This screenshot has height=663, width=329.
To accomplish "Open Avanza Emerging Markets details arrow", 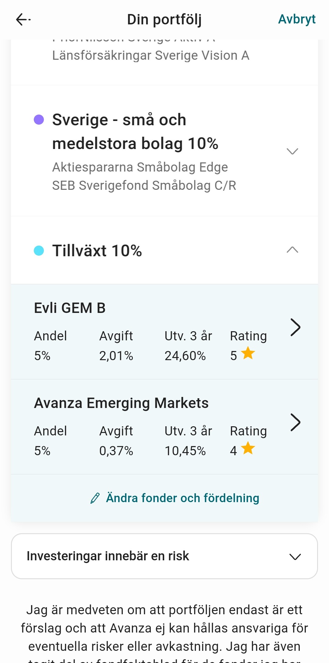I will [x=295, y=422].
